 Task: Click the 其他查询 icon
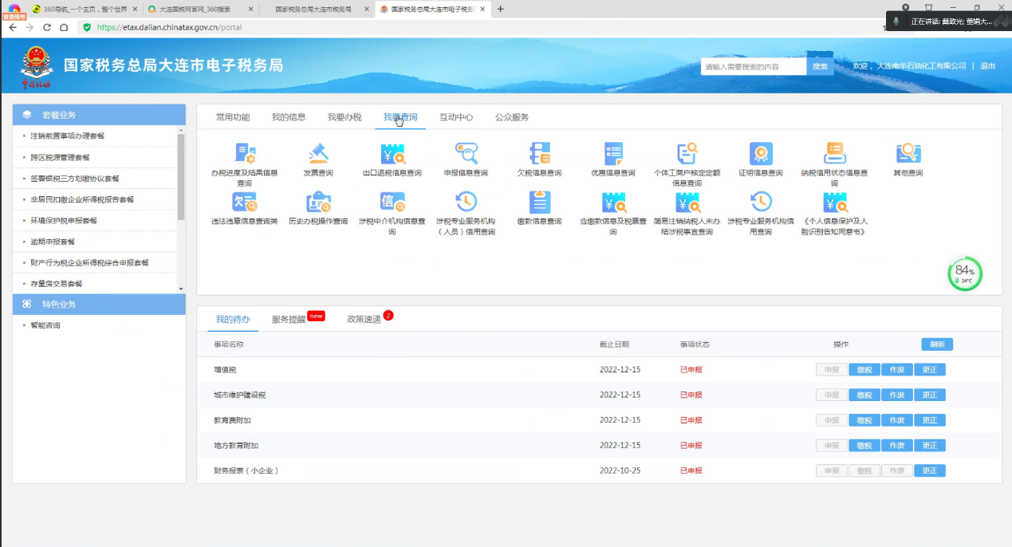908,154
